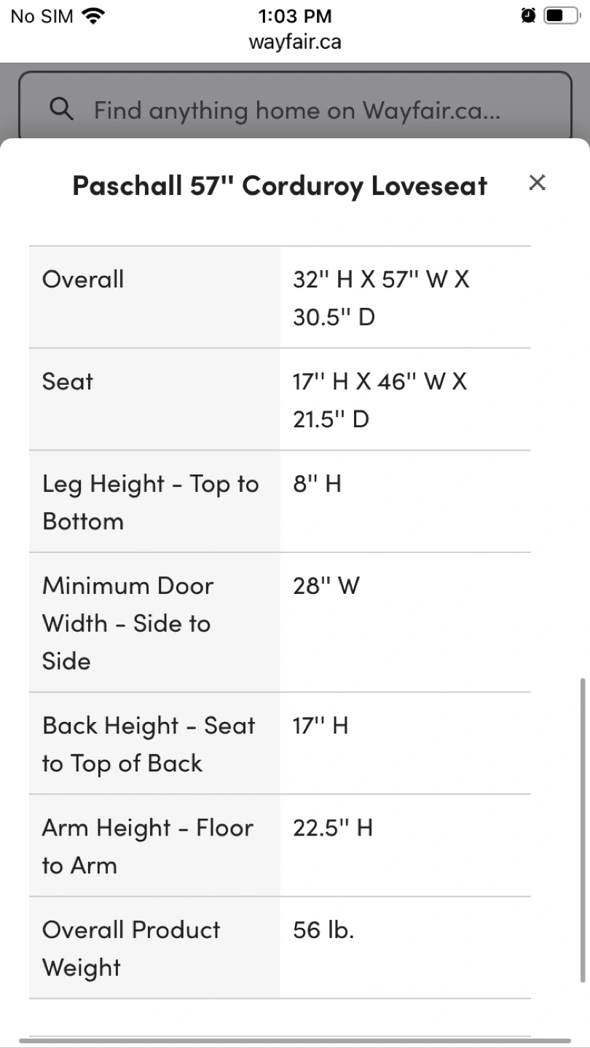Click the vertical scrollbar in the panel
590x1048 pixels.
(581, 830)
